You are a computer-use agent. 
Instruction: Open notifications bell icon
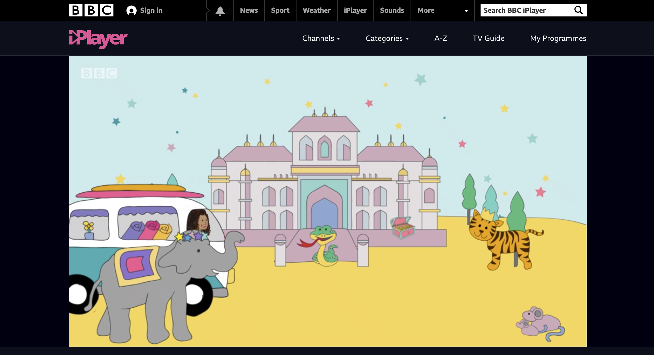click(220, 11)
